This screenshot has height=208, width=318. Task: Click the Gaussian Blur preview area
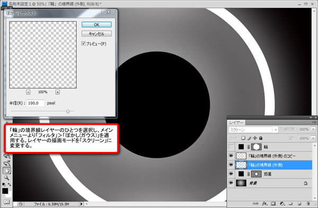click(43, 55)
